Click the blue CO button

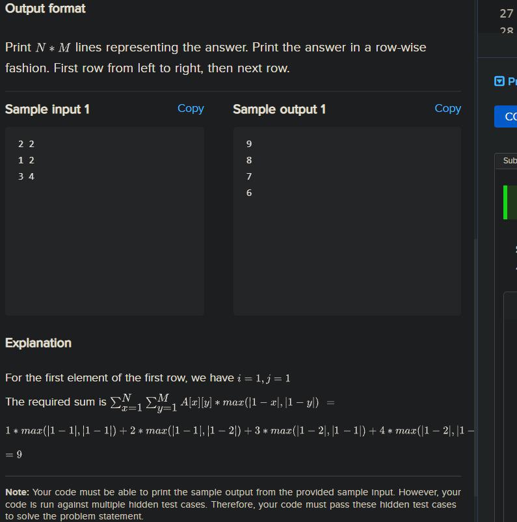[x=506, y=117]
